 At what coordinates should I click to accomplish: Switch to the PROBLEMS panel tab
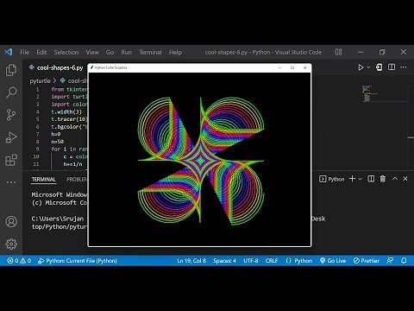coord(77,179)
